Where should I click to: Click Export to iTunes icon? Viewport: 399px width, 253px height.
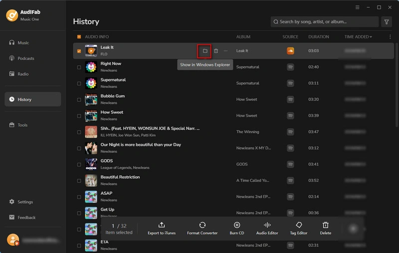(x=162, y=225)
